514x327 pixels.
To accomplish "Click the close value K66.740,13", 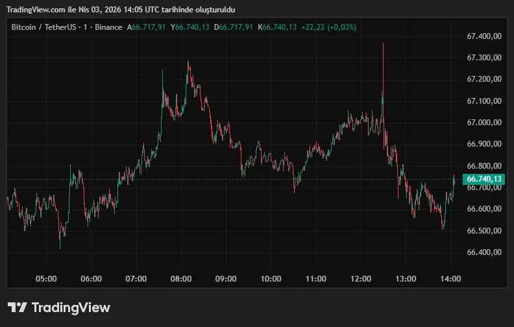I will (277, 27).
